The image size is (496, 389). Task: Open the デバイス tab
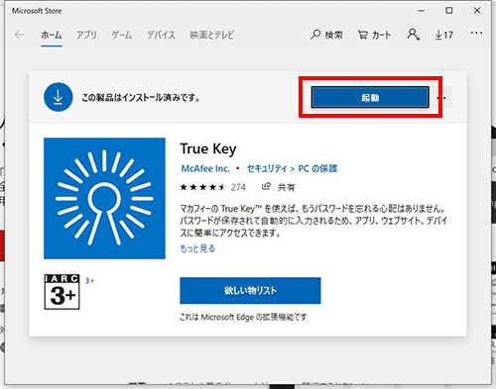click(x=161, y=35)
